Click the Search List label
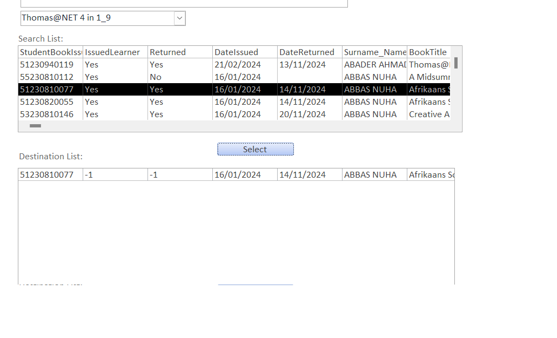557x338 pixels. [41, 39]
